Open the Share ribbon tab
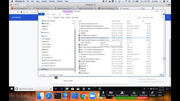 [54, 14]
